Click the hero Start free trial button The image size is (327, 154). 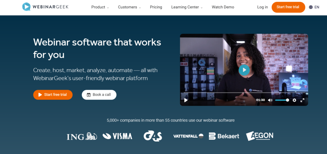click(x=53, y=95)
